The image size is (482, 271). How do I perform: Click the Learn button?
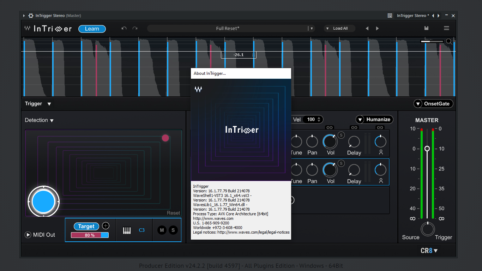[x=92, y=29]
